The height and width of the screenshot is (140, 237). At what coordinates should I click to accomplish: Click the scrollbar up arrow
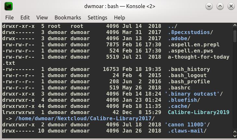tap(235, 25)
